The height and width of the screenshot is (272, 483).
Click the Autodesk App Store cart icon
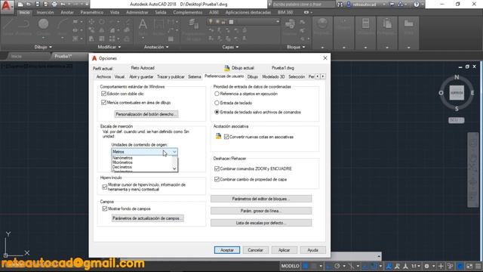coord(392,5)
